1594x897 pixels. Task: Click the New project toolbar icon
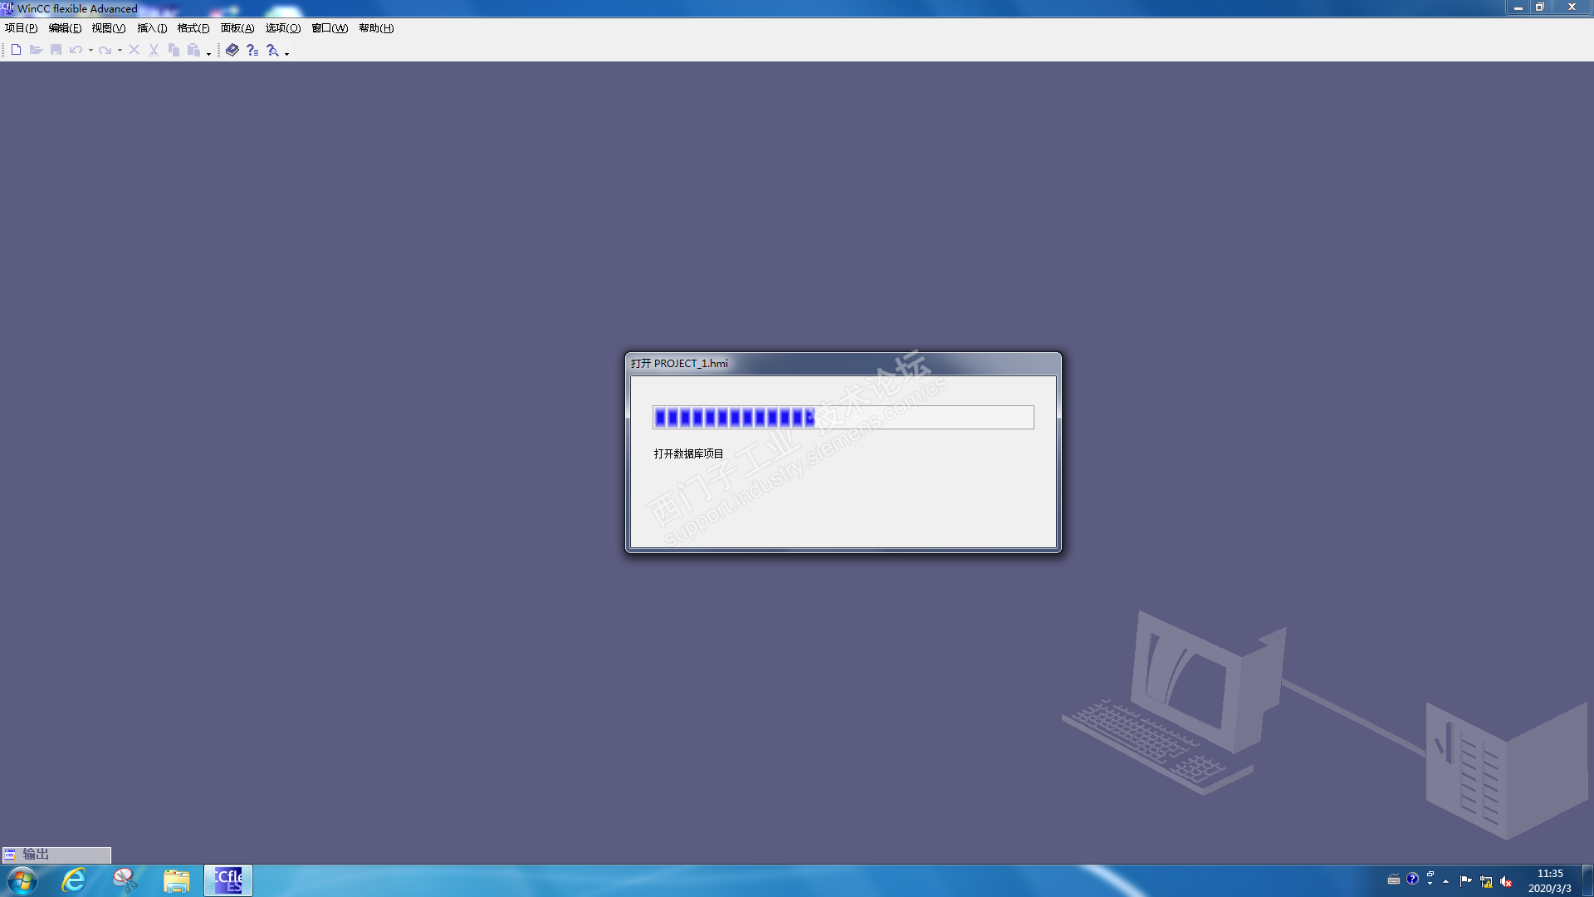(16, 50)
